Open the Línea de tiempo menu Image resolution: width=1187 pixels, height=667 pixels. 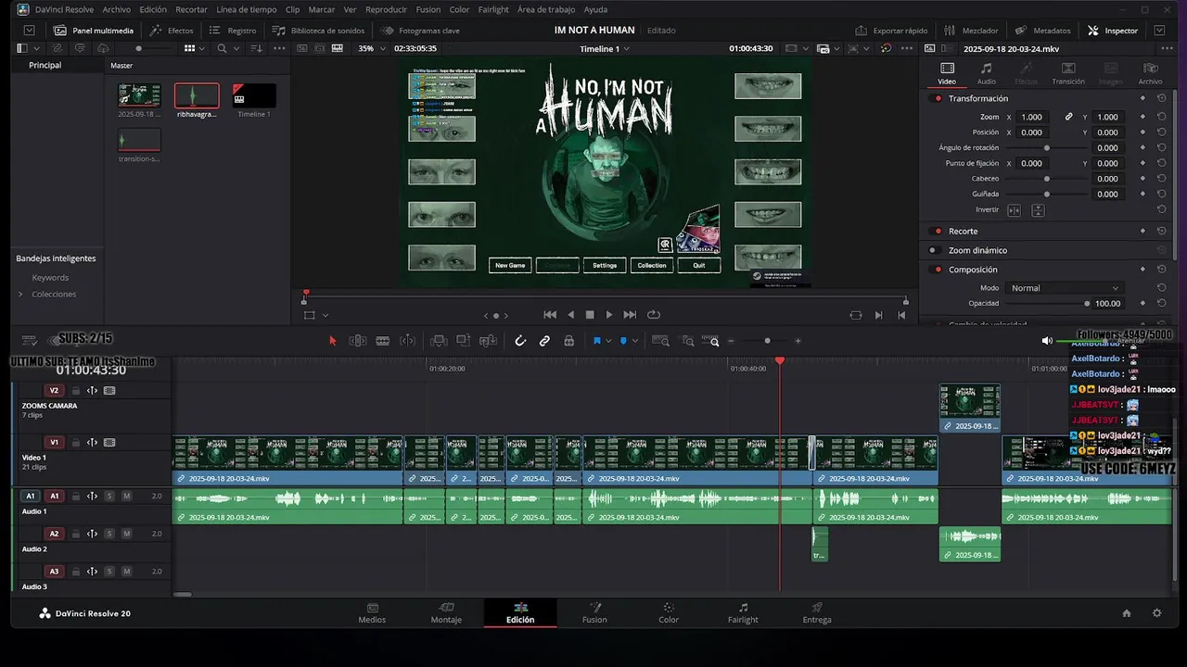[x=247, y=9]
